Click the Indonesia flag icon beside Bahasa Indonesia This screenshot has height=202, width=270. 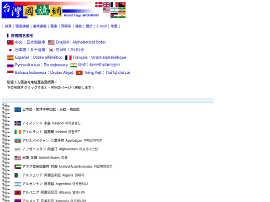pyautogui.click(x=10, y=73)
